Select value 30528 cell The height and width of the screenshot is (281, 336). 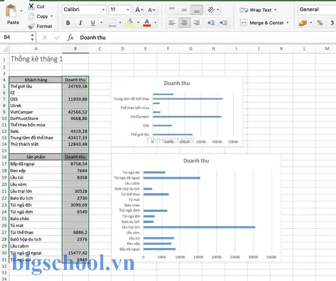75,191
